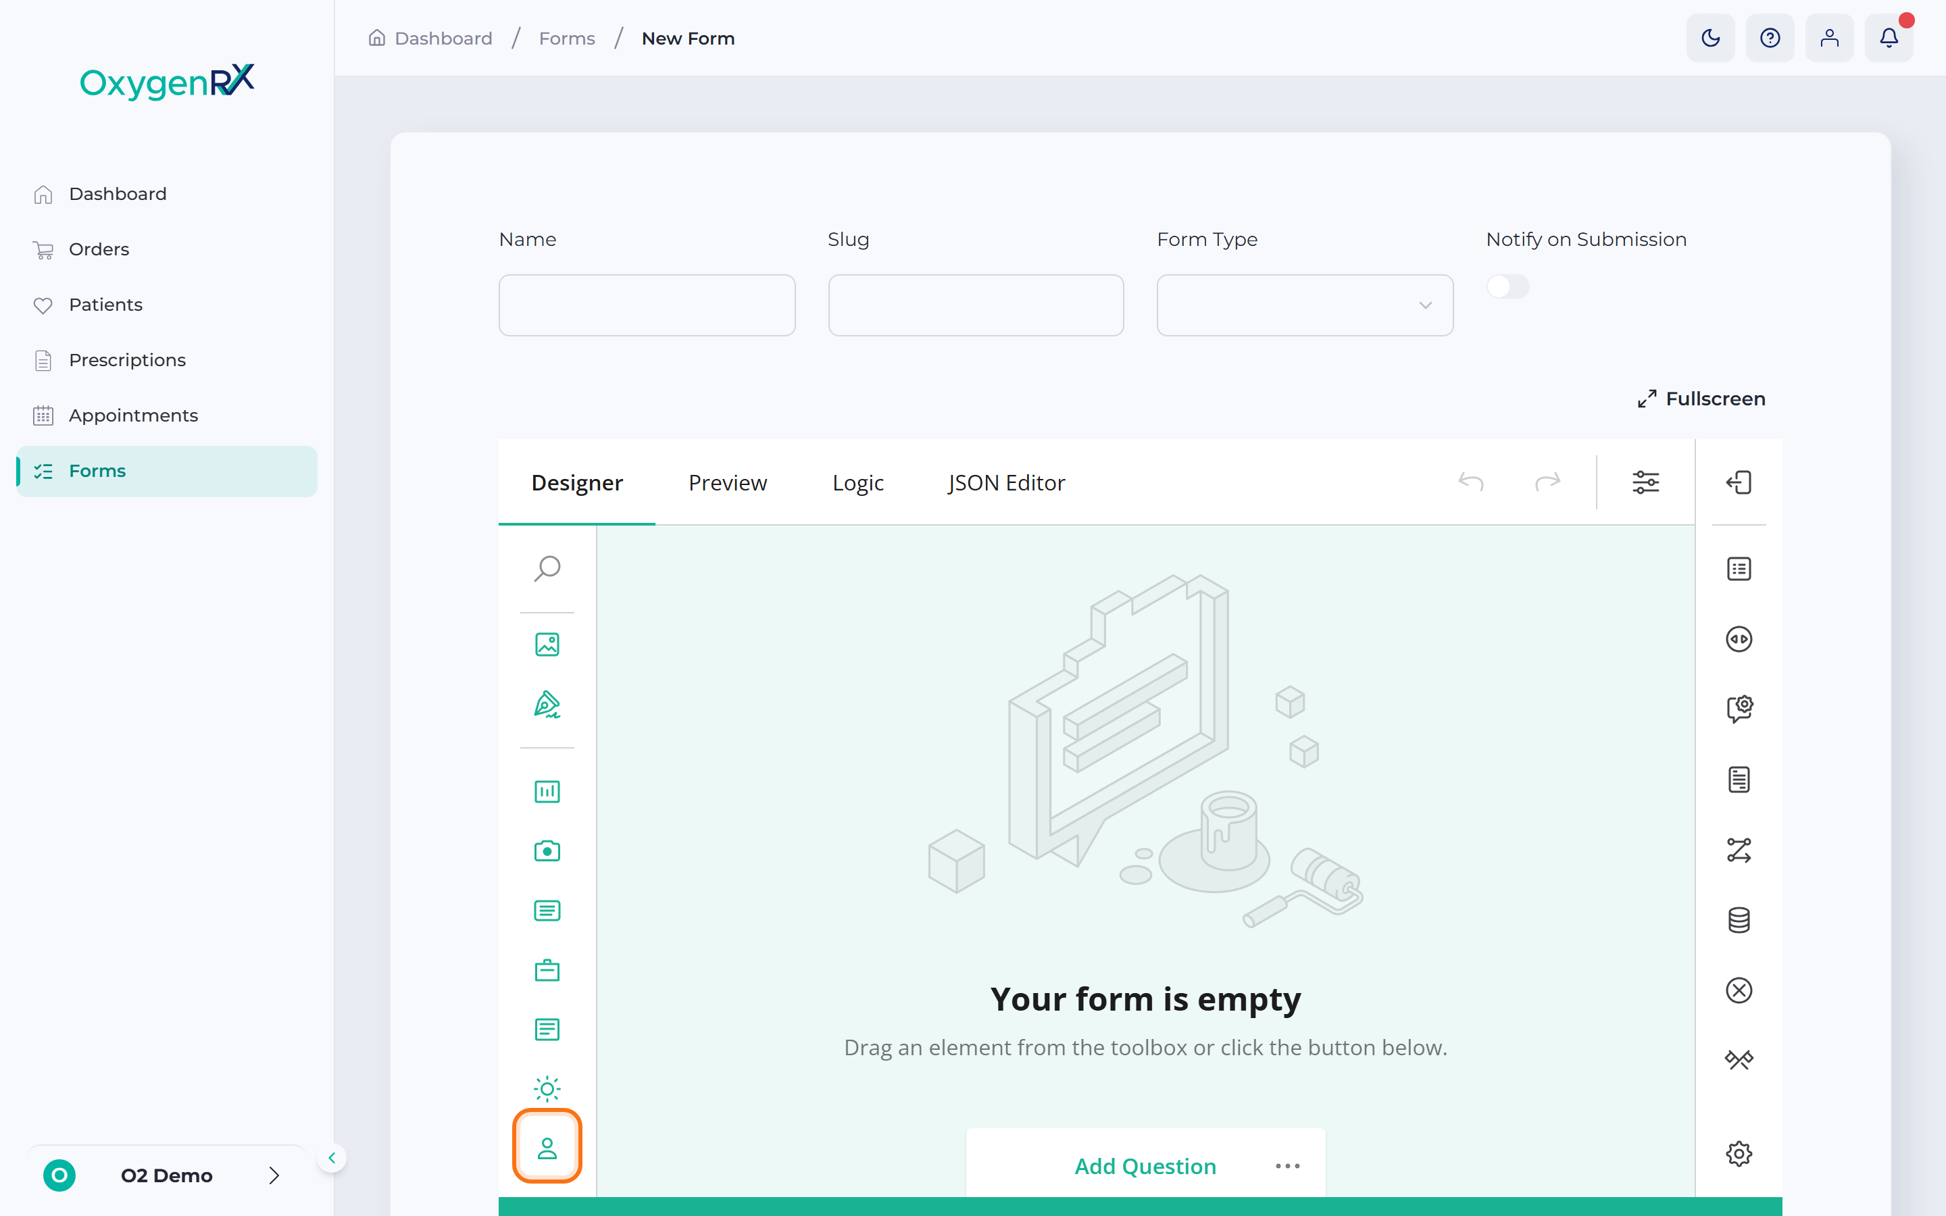
Task: Undo the last designer change
Action: tap(1471, 482)
